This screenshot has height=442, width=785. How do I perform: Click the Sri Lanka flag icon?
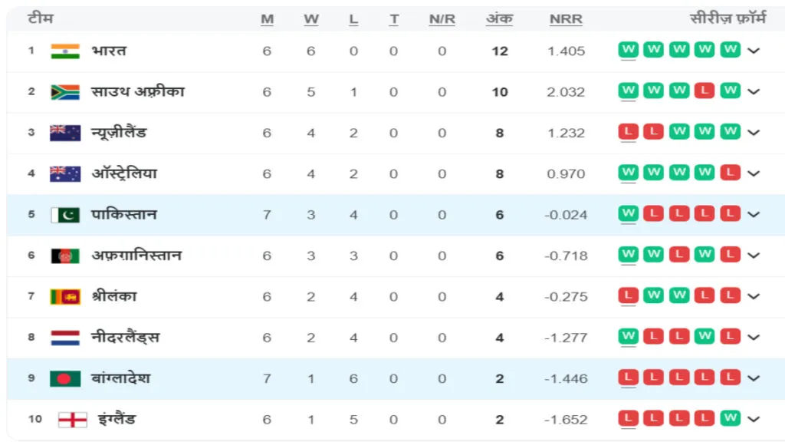click(x=65, y=297)
